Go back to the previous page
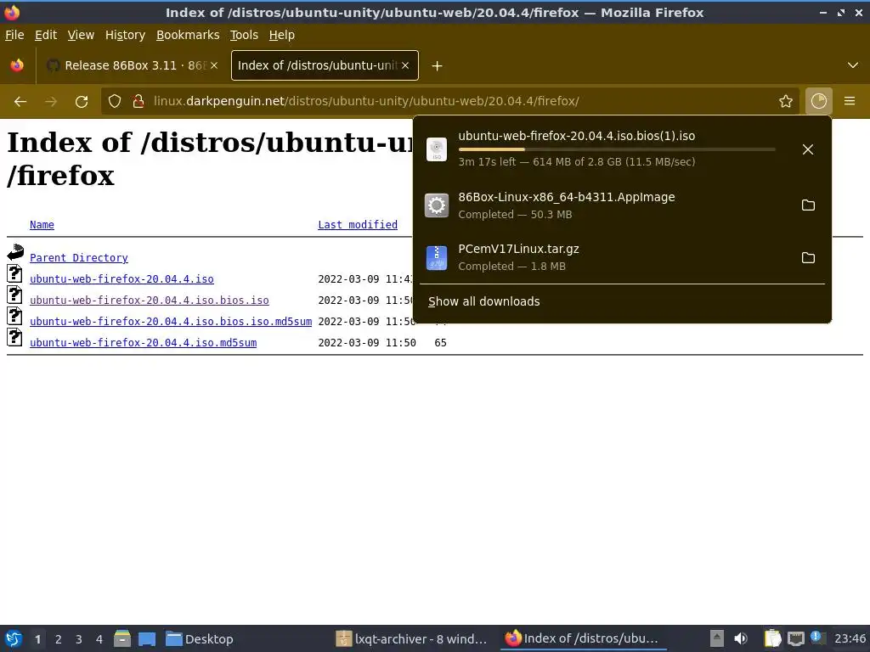 tap(20, 102)
